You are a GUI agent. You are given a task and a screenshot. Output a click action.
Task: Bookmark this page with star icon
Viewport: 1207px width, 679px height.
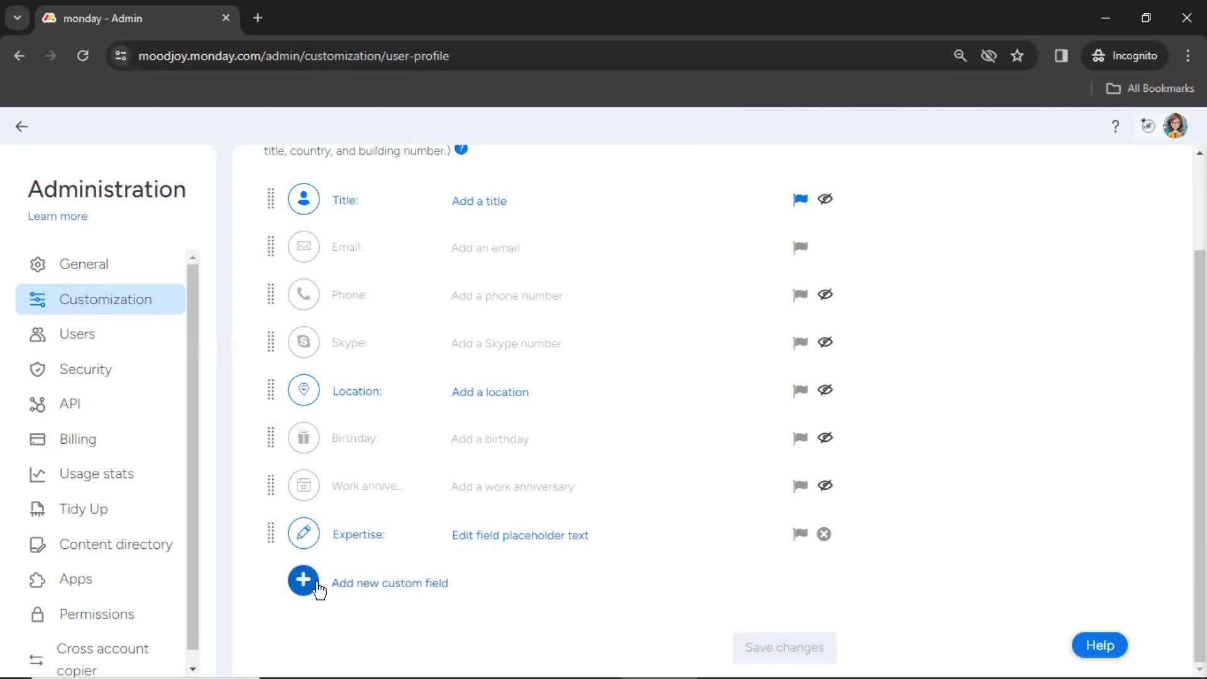pyautogui.click(x=1017, y=56)
